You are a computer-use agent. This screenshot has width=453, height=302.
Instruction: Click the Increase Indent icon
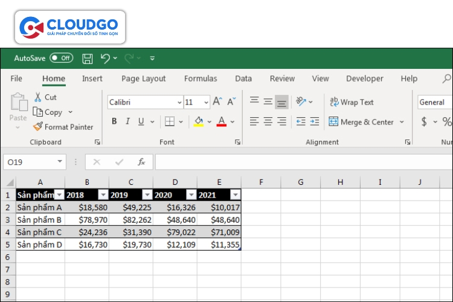(x=314, y=121)
